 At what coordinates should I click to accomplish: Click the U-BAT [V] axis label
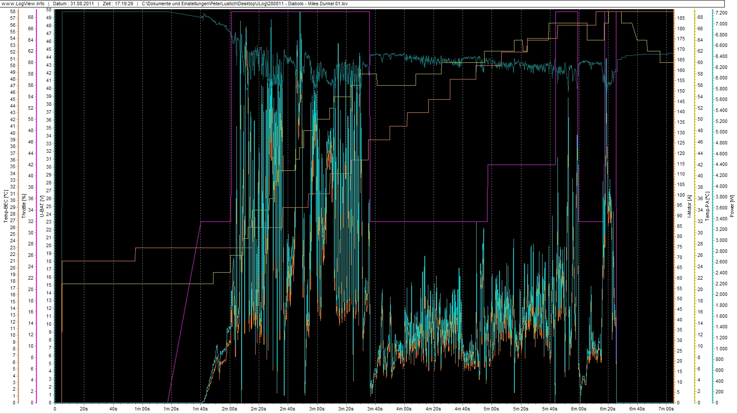[42, 206]
